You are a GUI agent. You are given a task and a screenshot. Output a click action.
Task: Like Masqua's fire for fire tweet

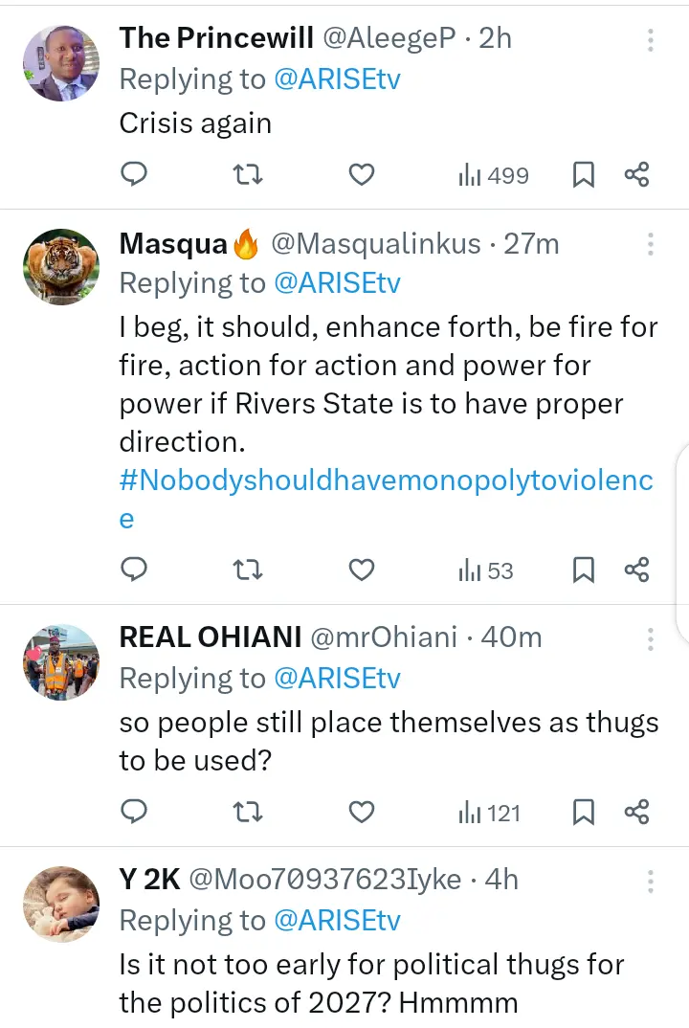361,570
